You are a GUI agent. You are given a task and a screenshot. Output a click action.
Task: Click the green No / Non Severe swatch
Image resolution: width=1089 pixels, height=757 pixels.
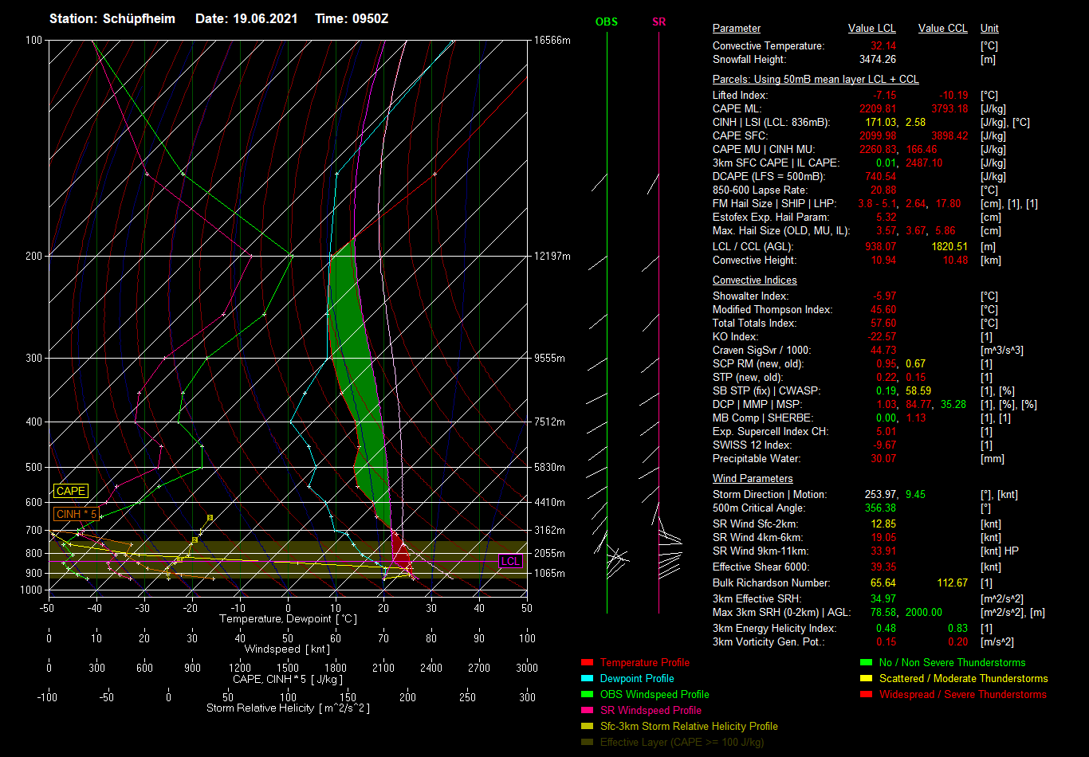pyautogui.click(x=867, y=663)
